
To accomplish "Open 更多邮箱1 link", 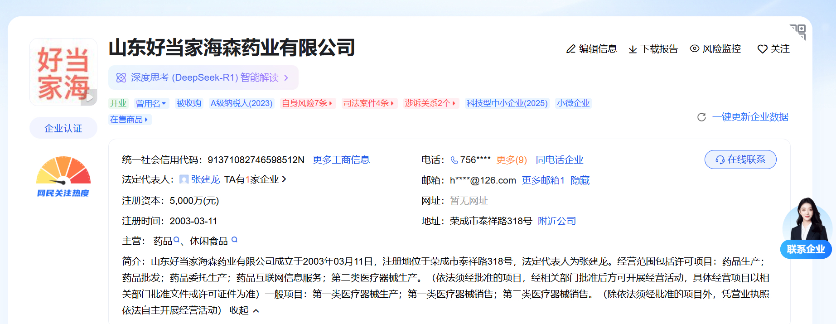I will click(x=543, y=180).
